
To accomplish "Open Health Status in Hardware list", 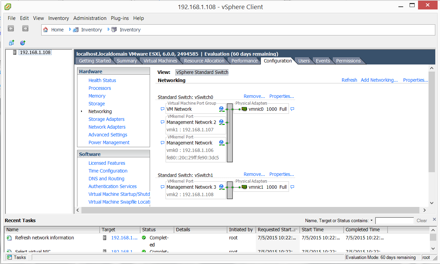I will 102,80.
